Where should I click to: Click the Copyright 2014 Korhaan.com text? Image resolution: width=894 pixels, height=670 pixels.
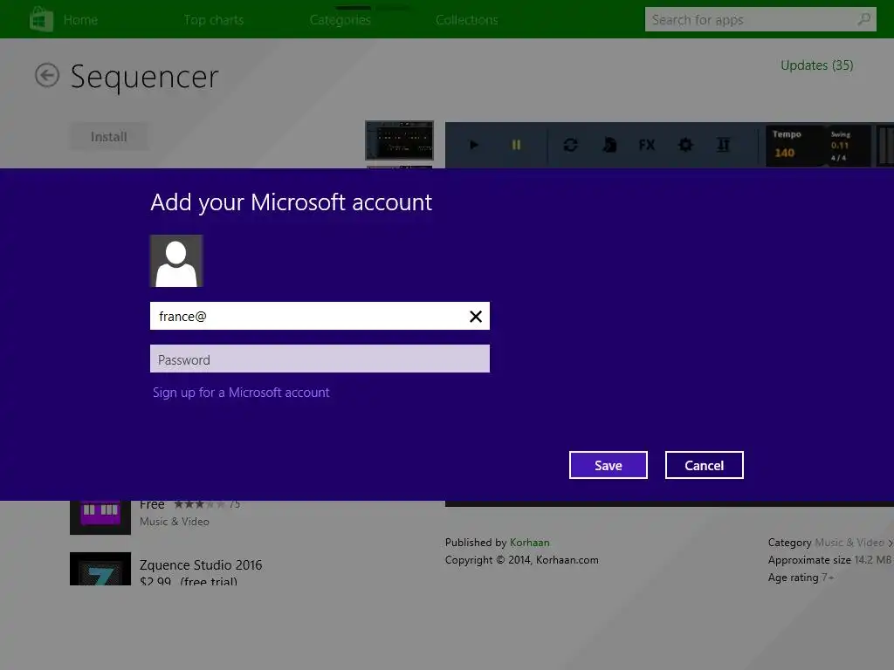coord(522,560)
